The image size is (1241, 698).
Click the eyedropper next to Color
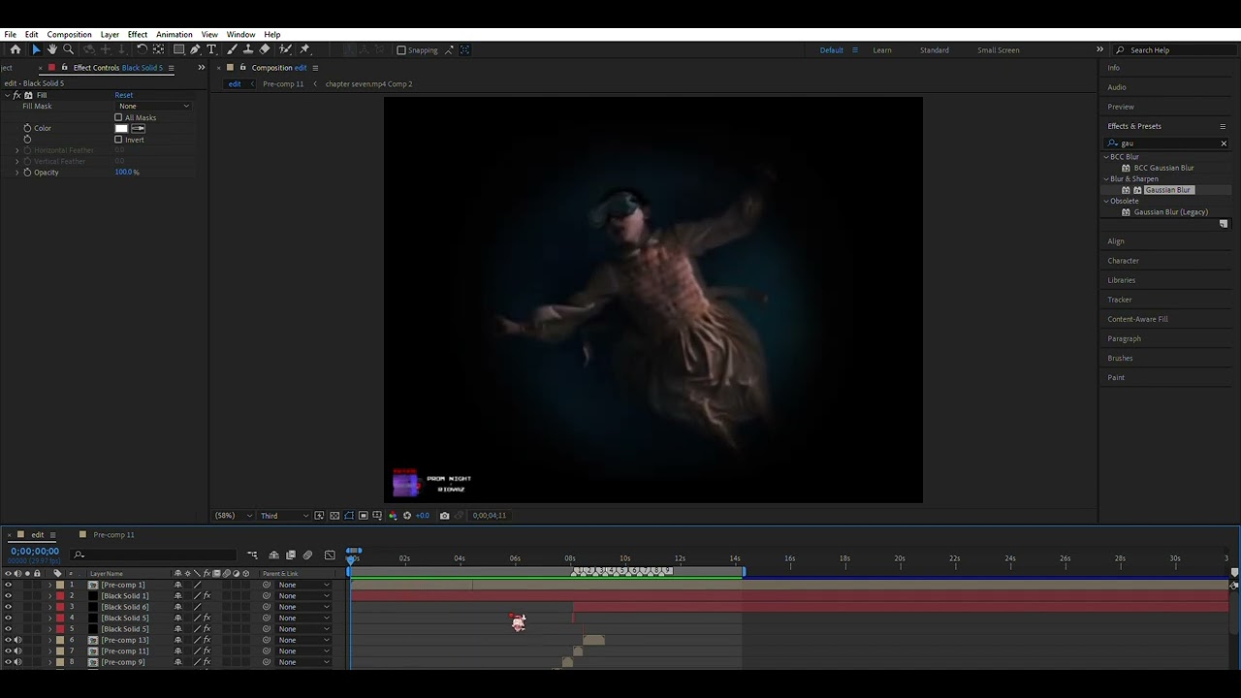[139, 128]
